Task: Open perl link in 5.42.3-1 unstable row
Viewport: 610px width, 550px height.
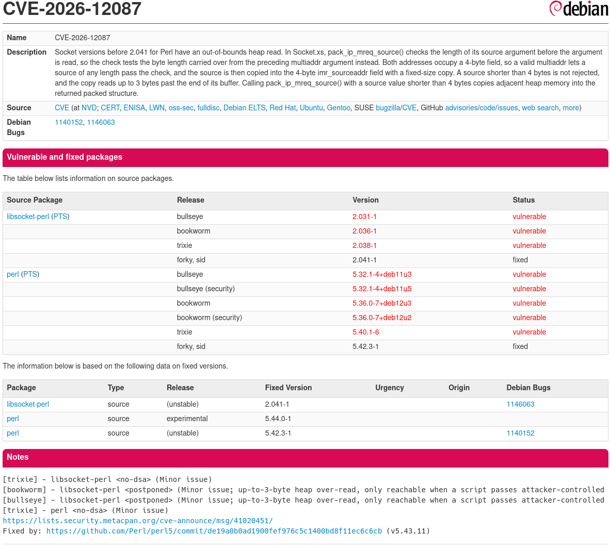Action: pyautogui.click(x=12, y=433)
